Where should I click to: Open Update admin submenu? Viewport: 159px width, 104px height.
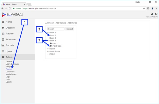[x=9, y=82]
